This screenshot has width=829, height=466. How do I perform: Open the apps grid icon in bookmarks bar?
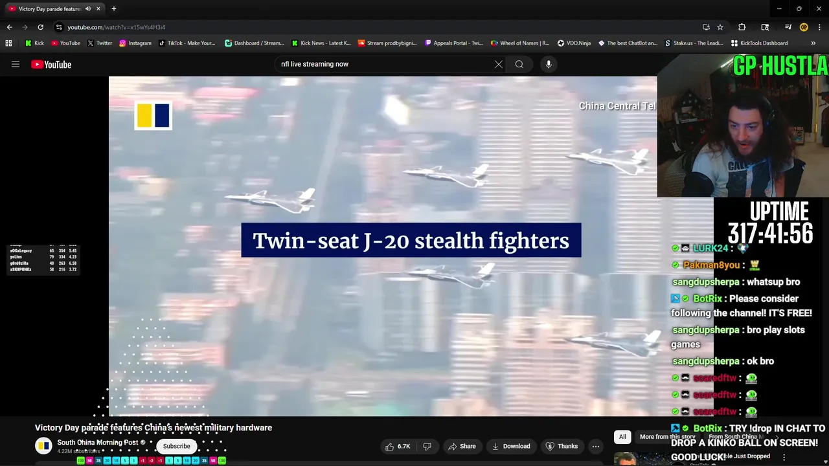[8, 43]
